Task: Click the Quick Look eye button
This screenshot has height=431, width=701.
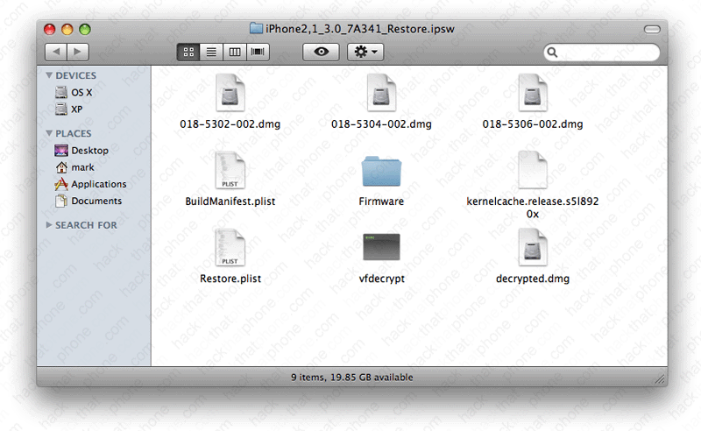Action: 321,53
